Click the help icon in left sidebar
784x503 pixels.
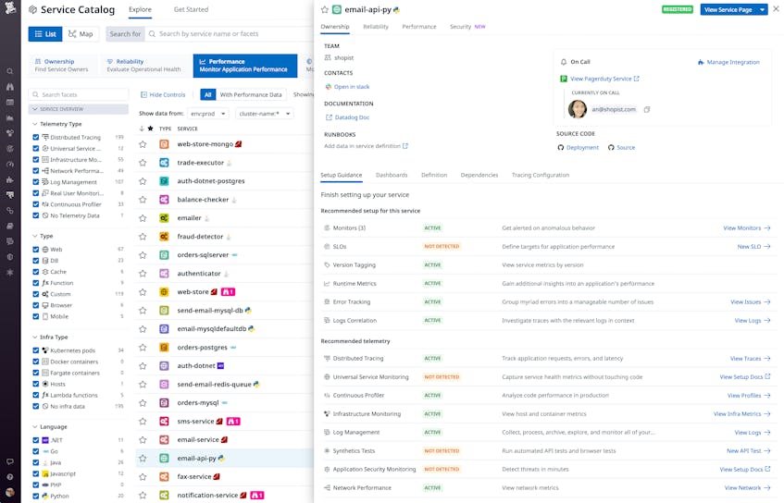(x=10, y=477)
